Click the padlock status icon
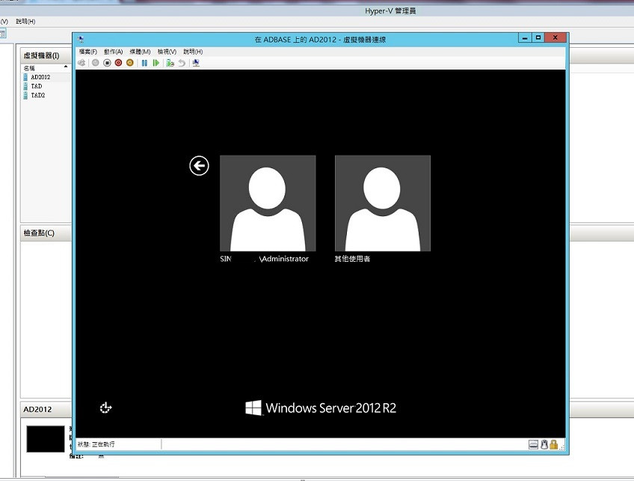This screenshot has width=634, height=481. [x=553, y=444]
